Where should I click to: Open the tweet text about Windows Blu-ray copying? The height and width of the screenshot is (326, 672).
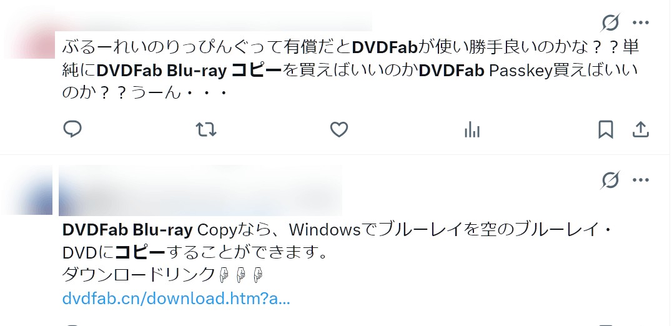337,241
